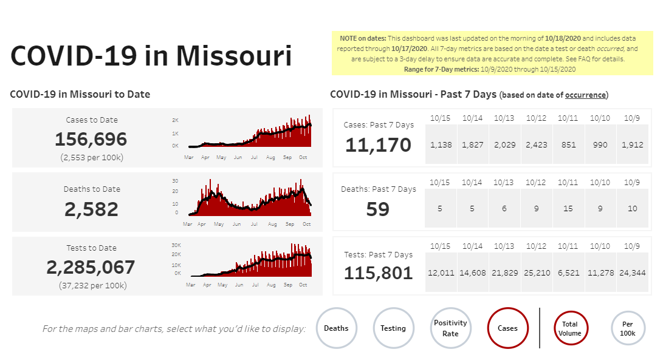The image size is (663, 352).
Task: Click the Tests Past 7 Days total 115,801
Action: (378, 273)
